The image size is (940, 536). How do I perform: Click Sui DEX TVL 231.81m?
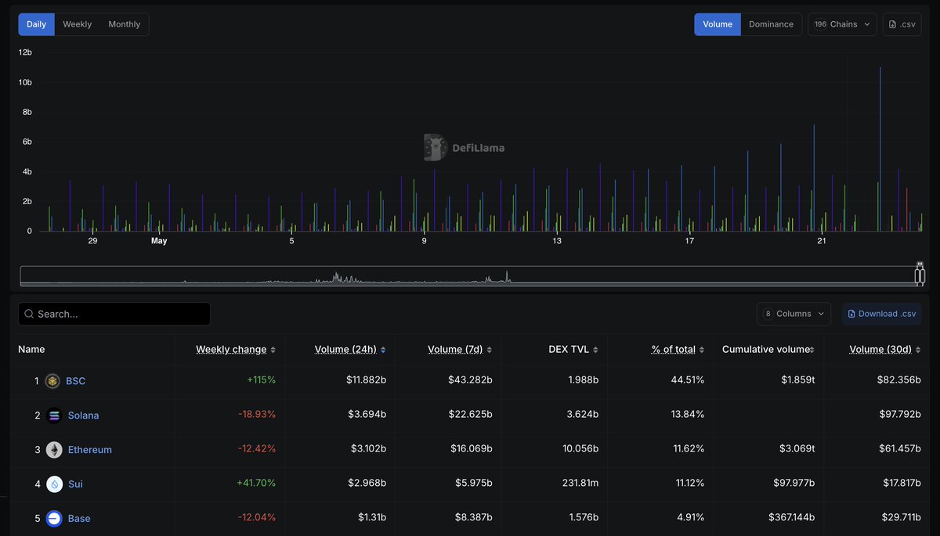579,484
